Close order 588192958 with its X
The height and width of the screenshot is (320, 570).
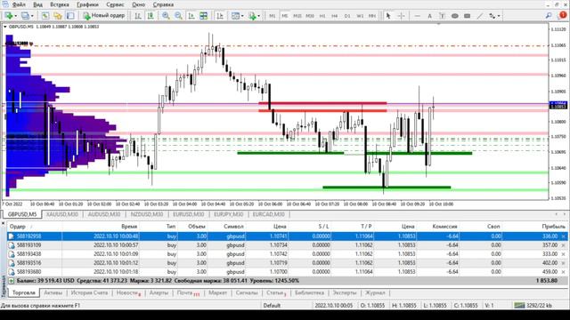[x=564, y=236]
